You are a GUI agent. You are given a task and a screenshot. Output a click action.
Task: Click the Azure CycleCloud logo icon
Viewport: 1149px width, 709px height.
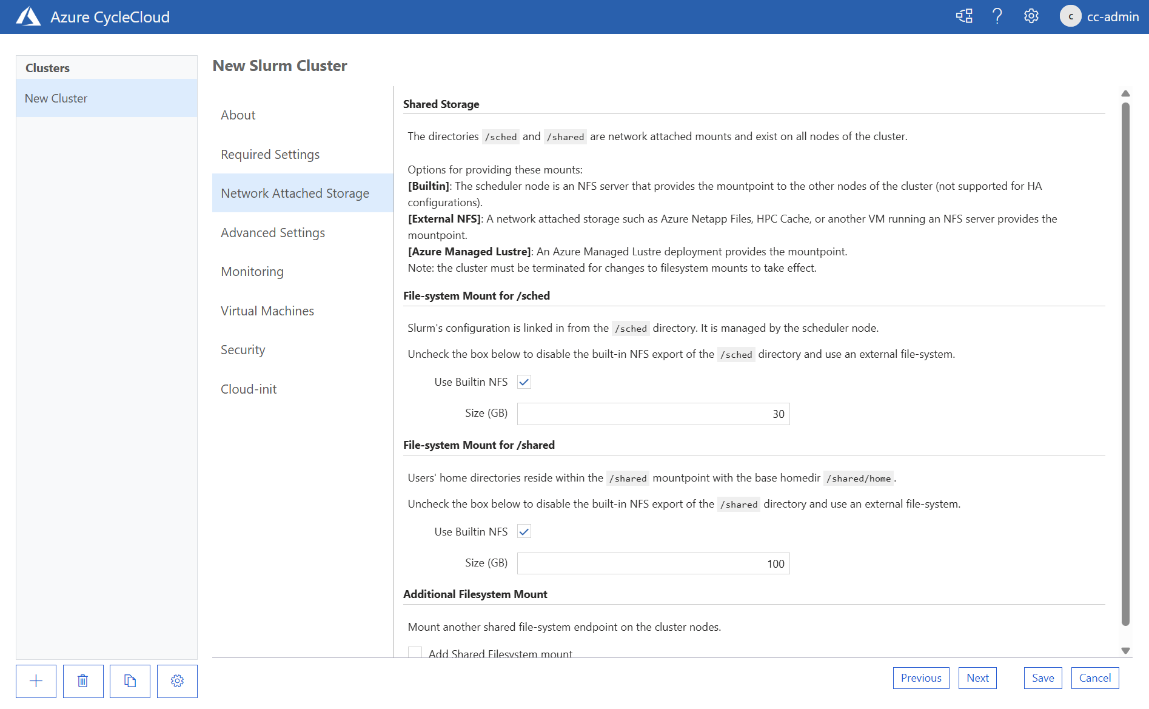pos(28,16)
